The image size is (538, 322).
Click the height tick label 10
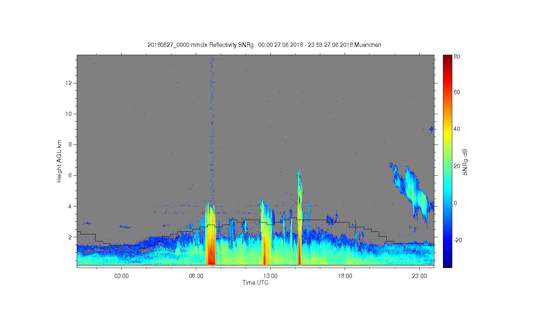[70, 114]
